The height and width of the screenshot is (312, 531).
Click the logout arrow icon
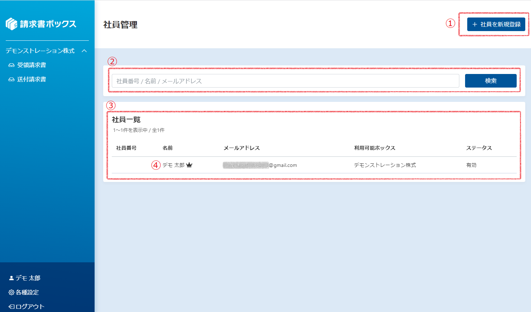(11, 307)
